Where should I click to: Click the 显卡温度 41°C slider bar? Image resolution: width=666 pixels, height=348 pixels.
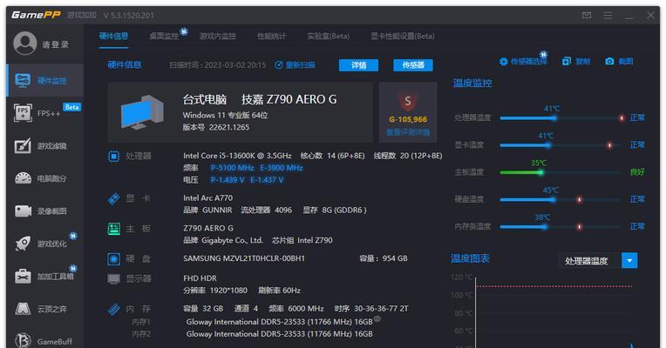[561, 145]
